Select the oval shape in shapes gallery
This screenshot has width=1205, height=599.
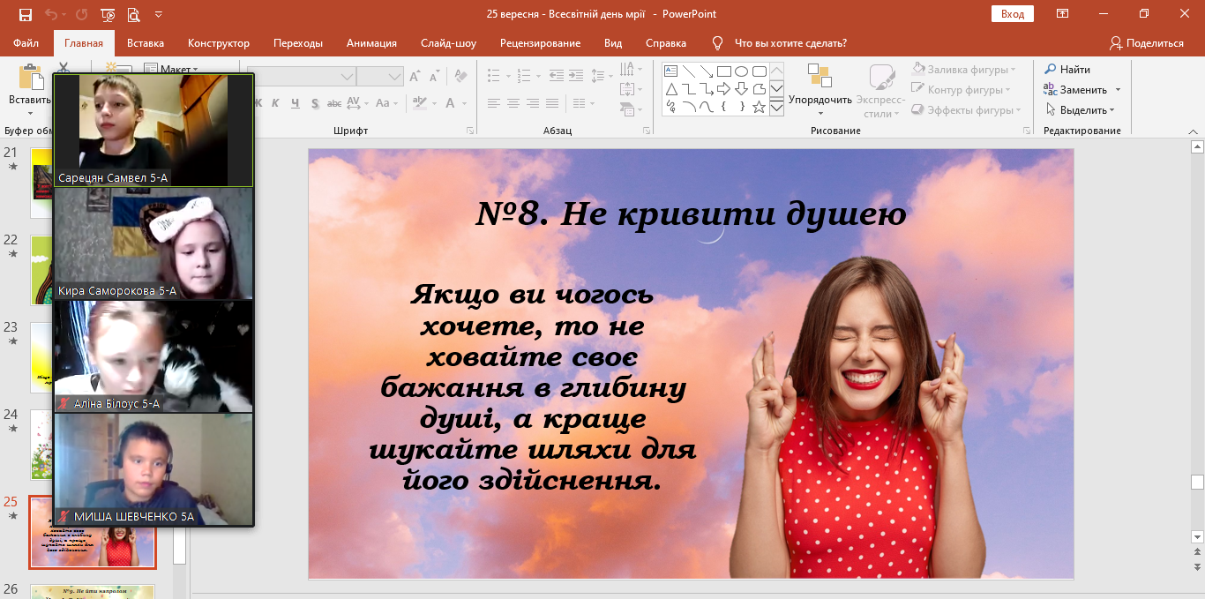click(741, 71)
